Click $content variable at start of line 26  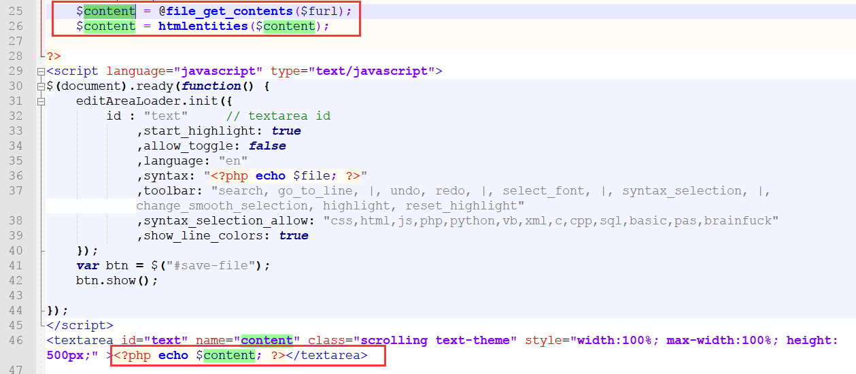point(106,27)
